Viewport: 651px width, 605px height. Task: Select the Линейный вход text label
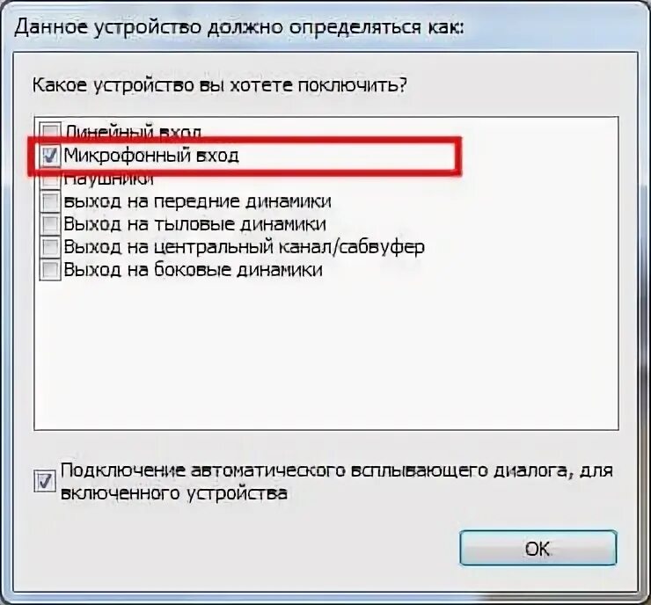pyautogui.click(x=133, y=132)
